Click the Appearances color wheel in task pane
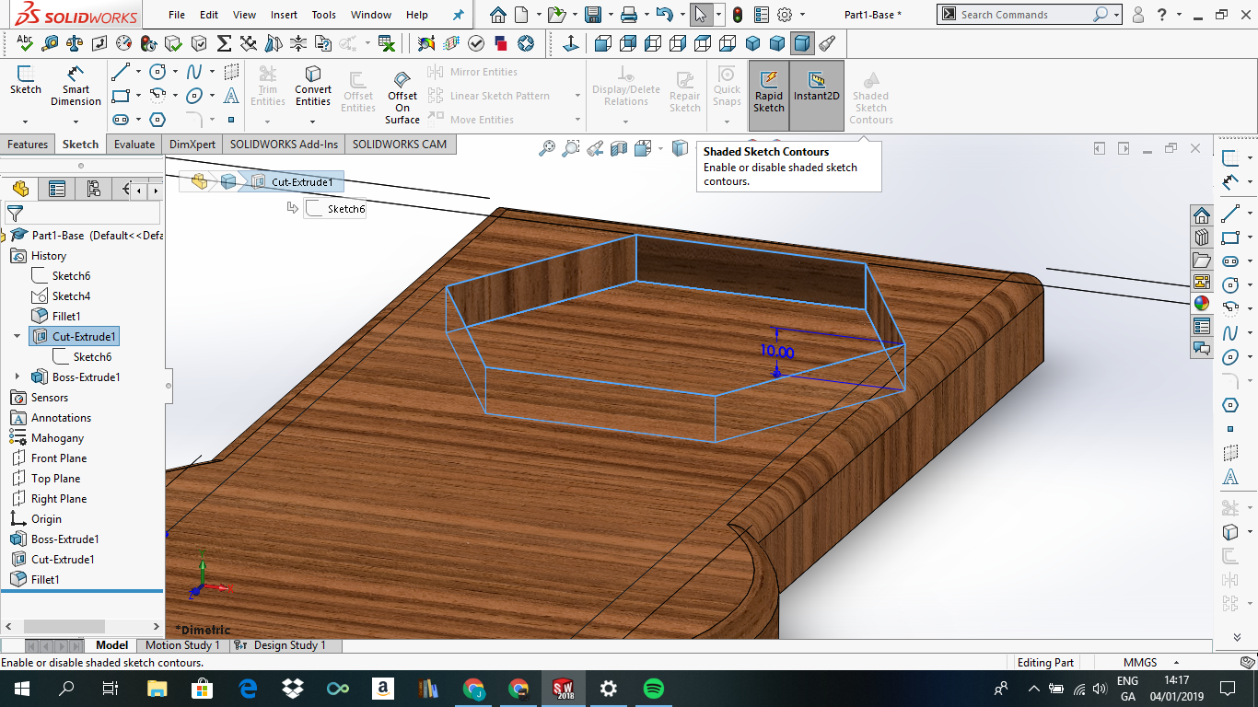 1201,303
